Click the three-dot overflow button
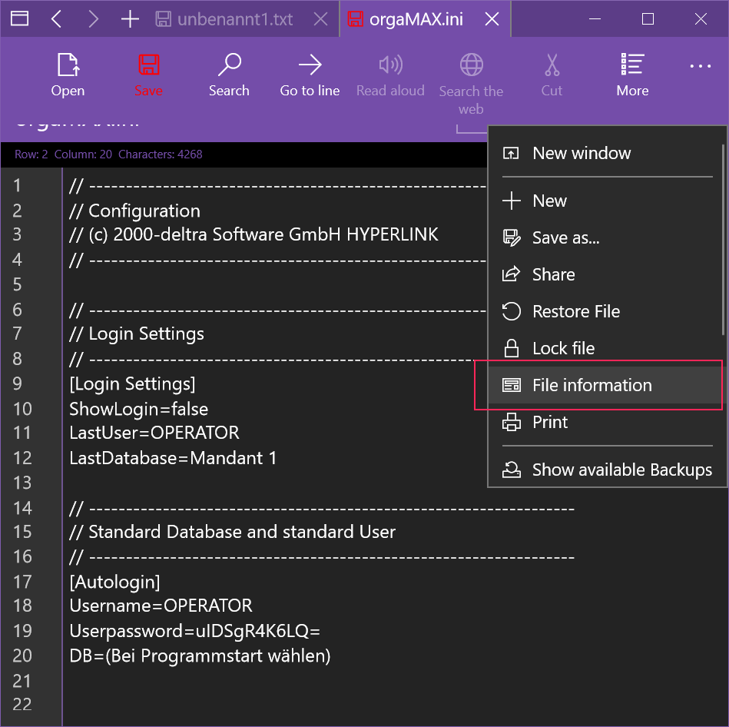Screen dimensions: 729x727 [700, 66]
